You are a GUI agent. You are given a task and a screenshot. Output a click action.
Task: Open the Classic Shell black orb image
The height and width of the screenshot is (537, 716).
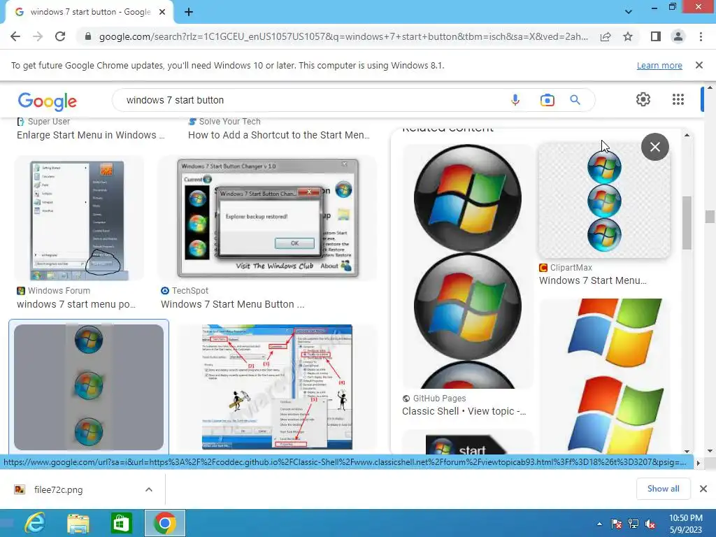pyautogui.click(x=468, y=266)
